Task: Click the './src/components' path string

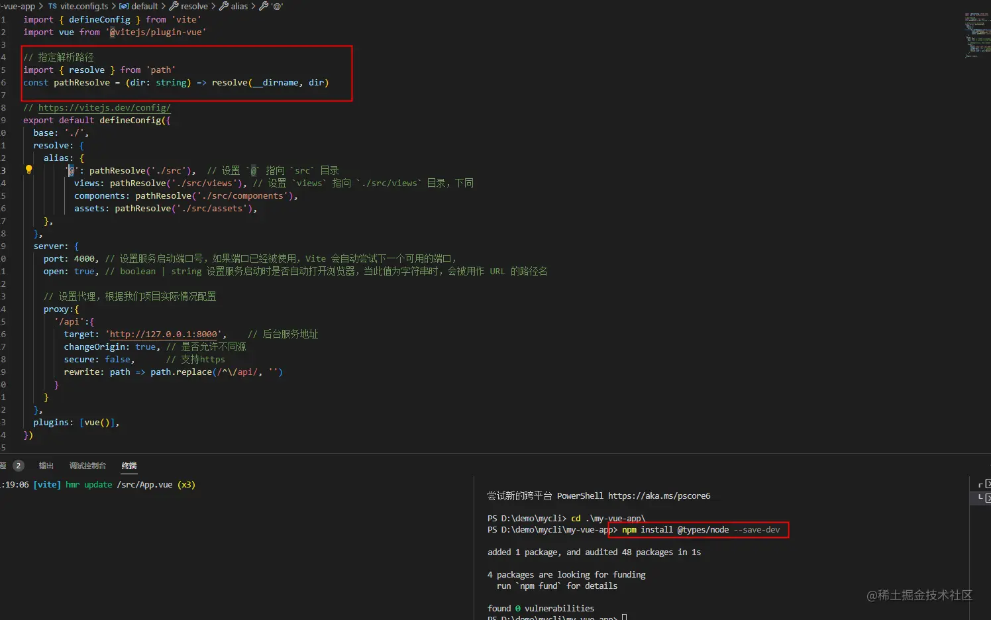Action: [x=242, y=195]
